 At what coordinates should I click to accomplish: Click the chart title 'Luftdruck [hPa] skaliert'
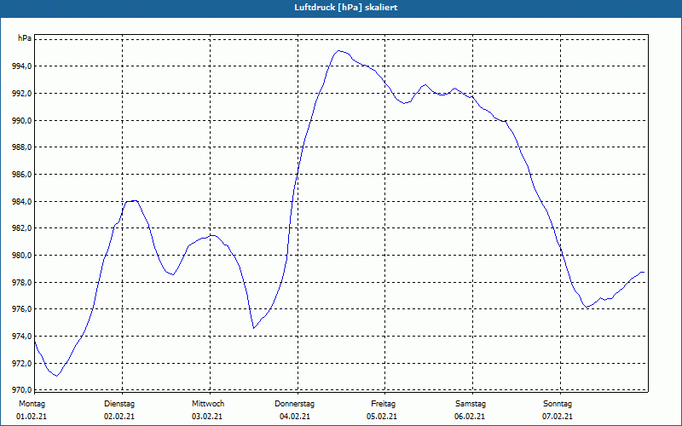point(345,8)
